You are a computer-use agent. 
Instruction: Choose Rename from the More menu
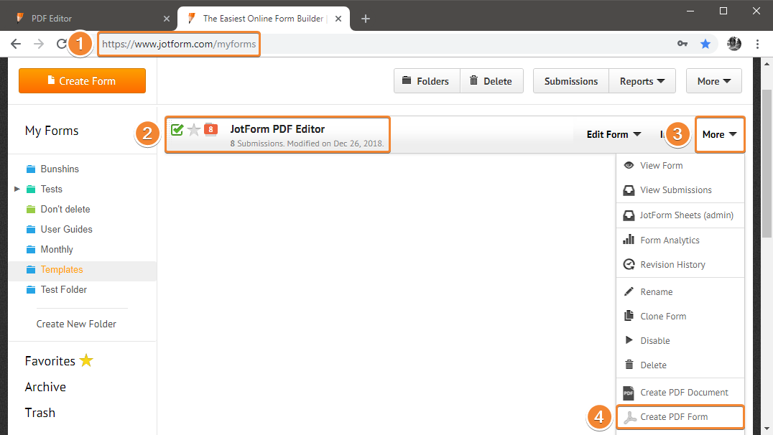(x=680, y=291)
